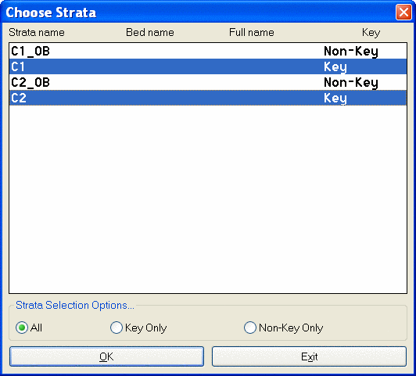Click the Exit button
The width and height of the screenshot is (416, 376).
(x=309, y=356)
